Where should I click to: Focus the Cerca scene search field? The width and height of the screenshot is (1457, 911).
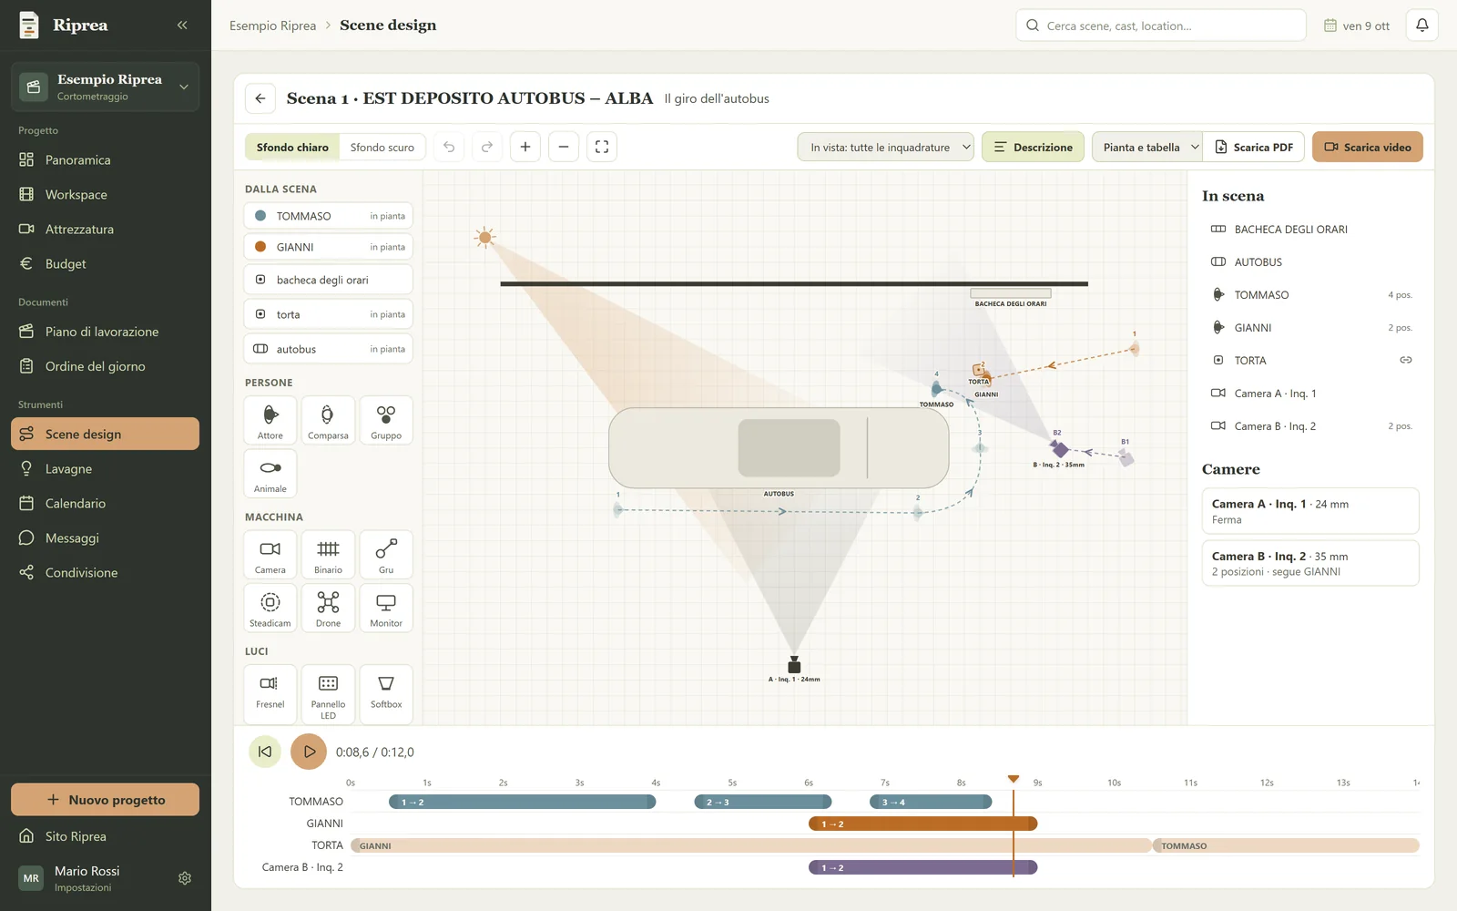(x=1161, y=26)
